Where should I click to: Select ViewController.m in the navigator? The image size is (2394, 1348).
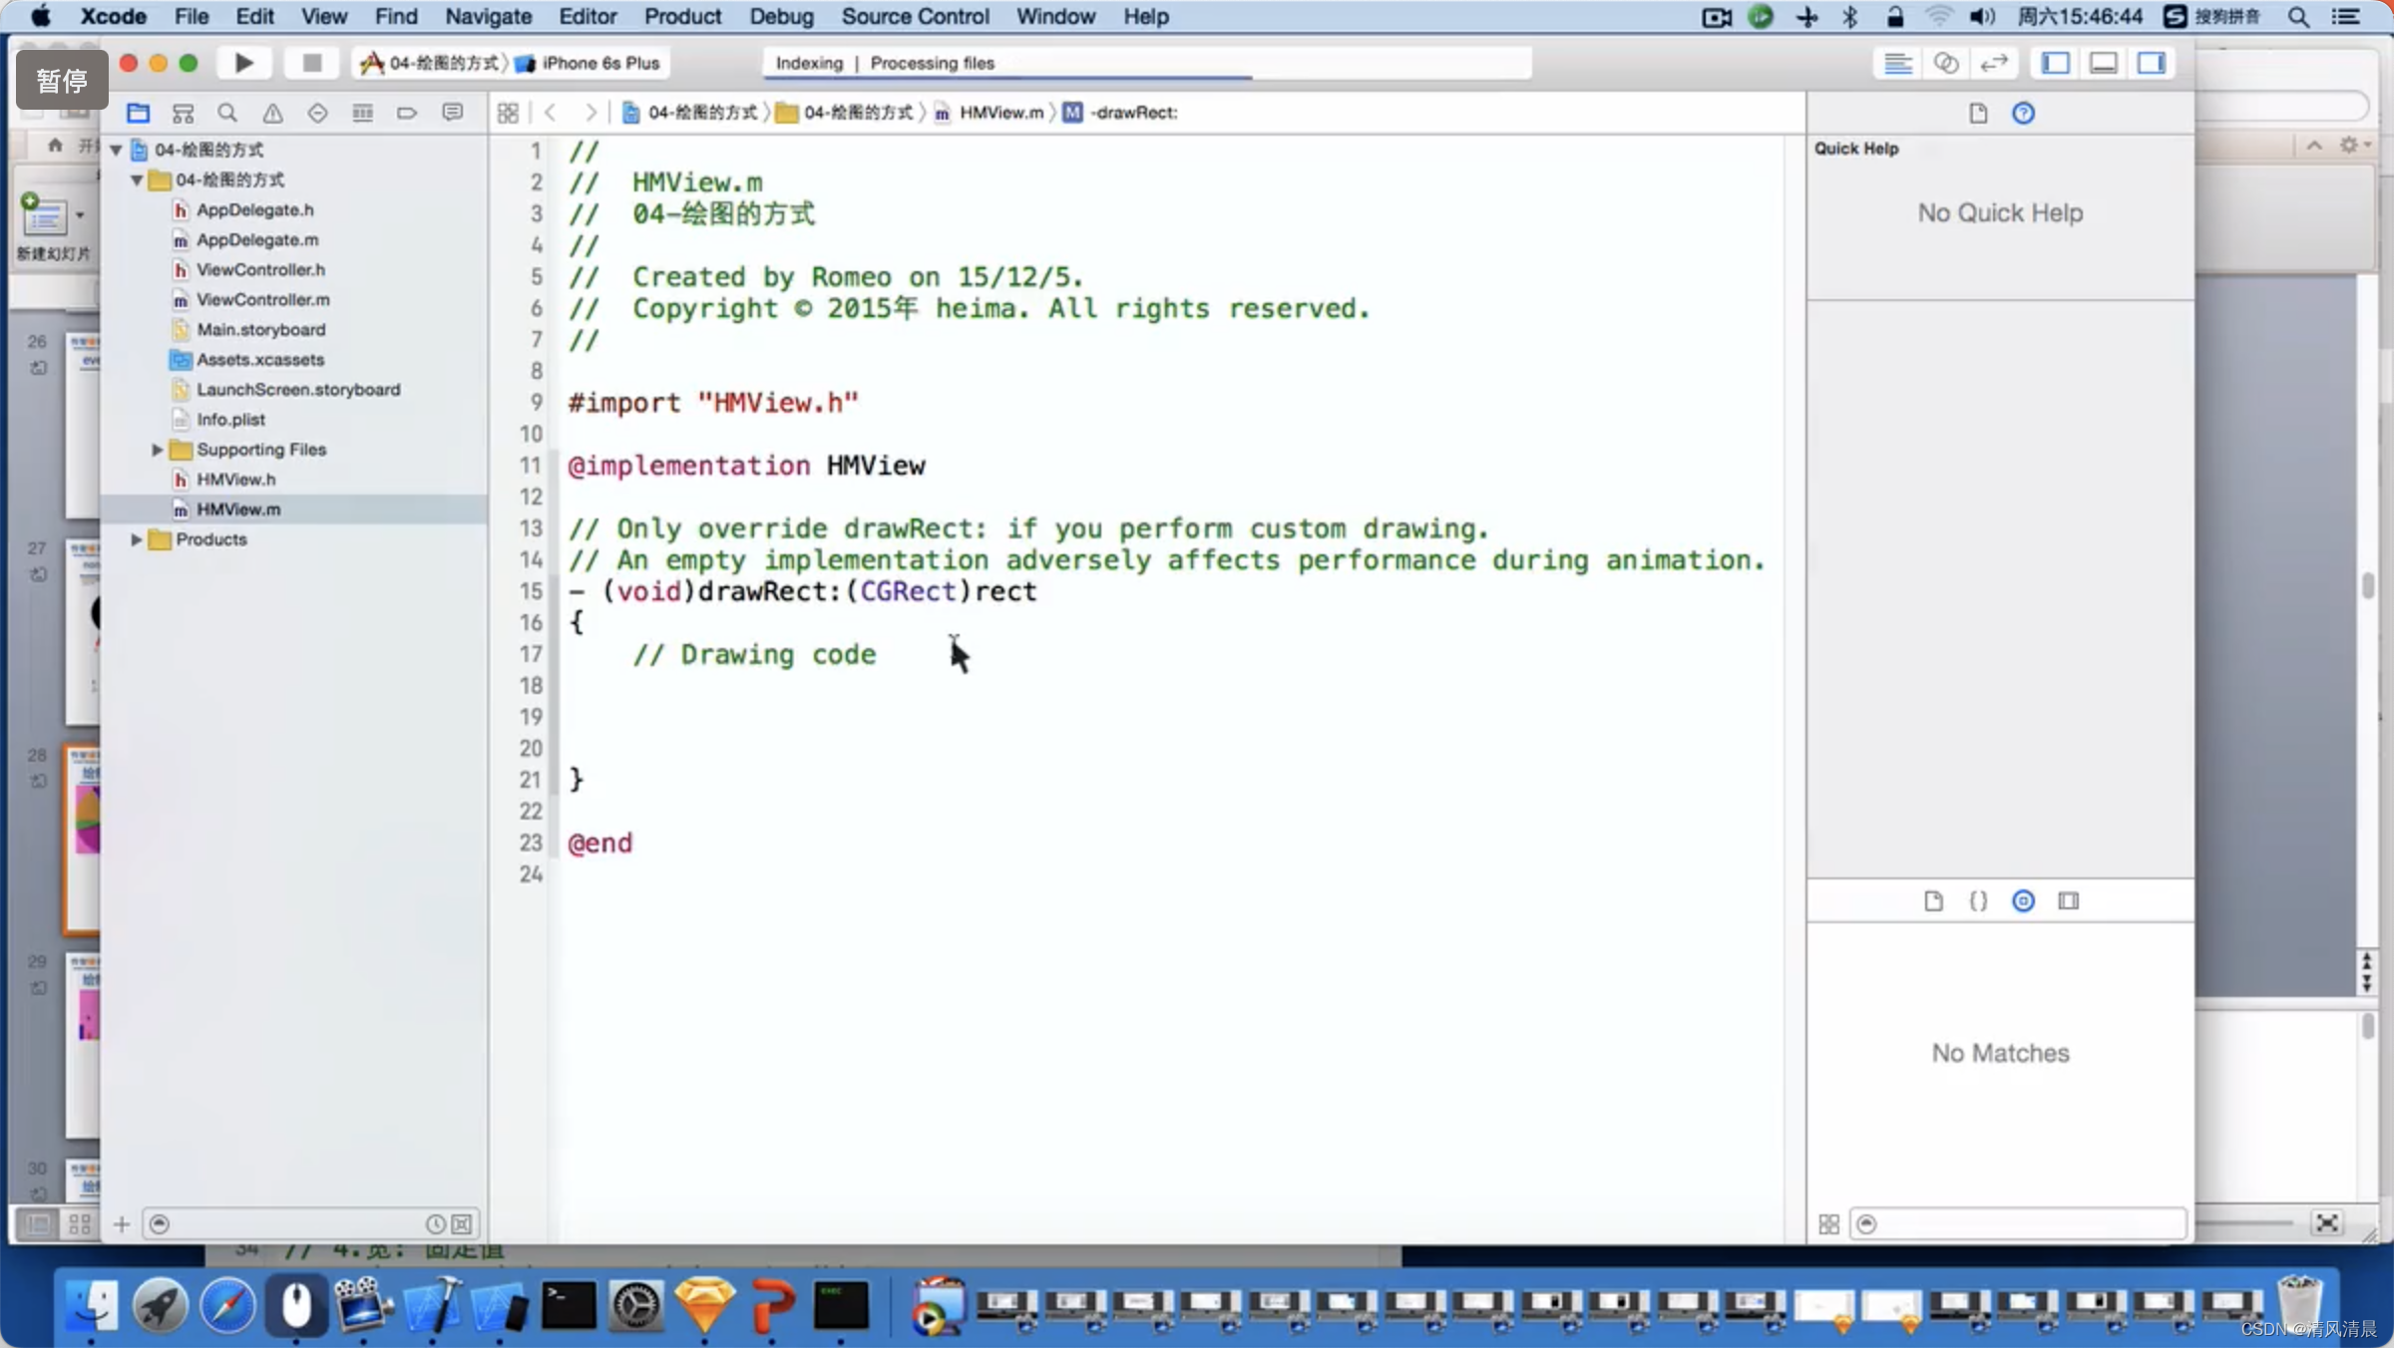[x=262, y=299]
